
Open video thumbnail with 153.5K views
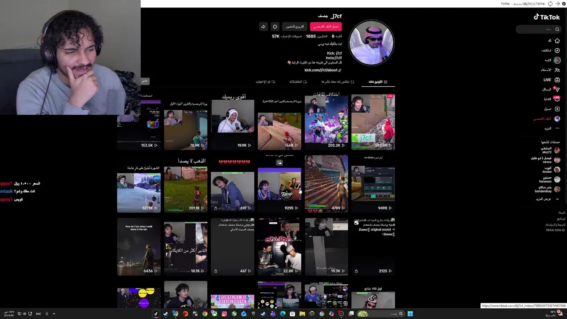(x=139, y=122)
